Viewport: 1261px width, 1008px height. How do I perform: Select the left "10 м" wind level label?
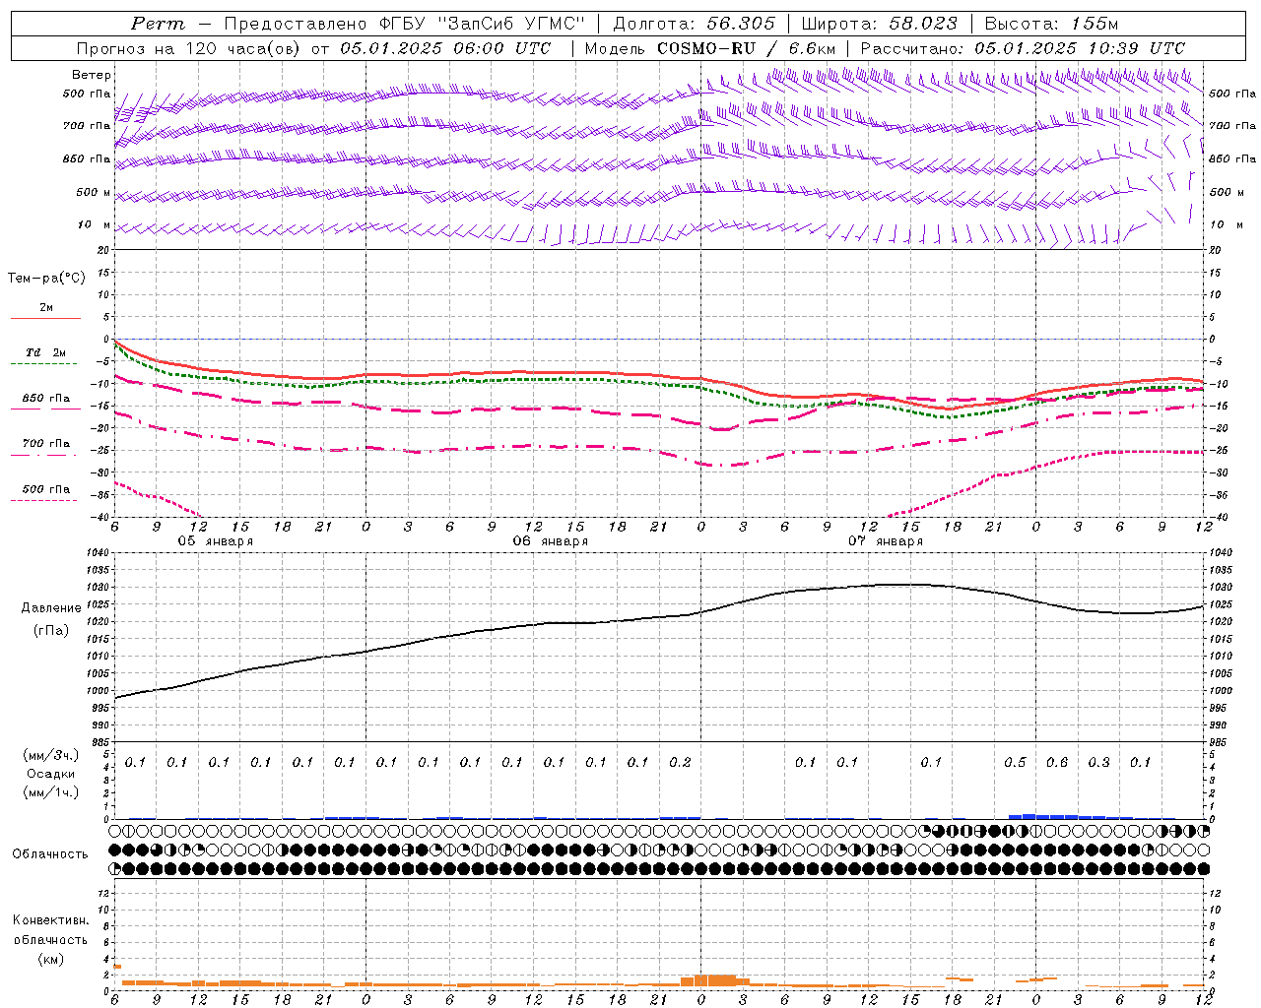coord(95,224)
